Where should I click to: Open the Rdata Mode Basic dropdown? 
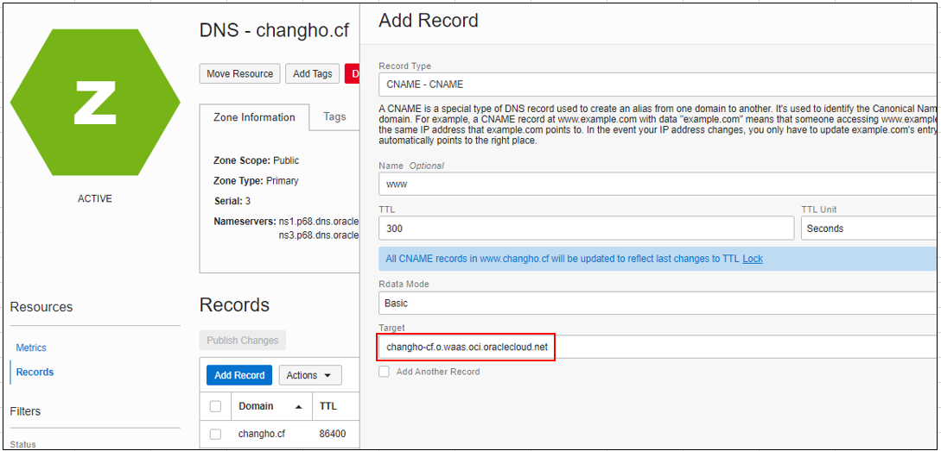pyautogui.click(x=658, y=303)
